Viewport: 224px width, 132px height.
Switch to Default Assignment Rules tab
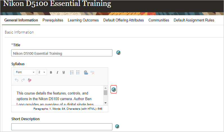point(194,20)
